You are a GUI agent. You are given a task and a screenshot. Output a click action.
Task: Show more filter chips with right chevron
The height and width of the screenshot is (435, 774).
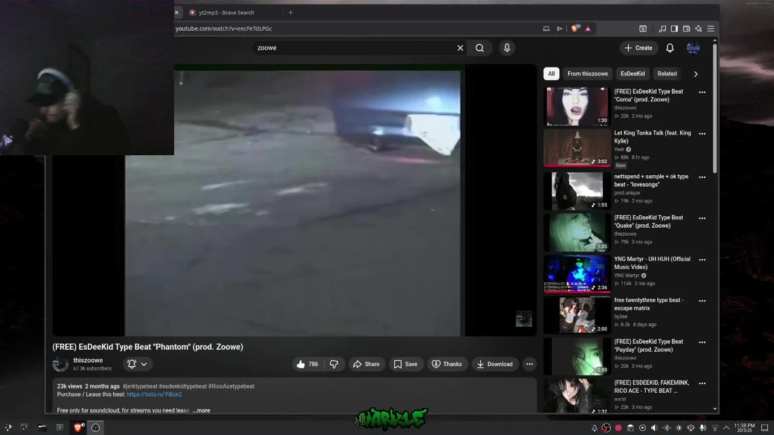pos(695,74)
